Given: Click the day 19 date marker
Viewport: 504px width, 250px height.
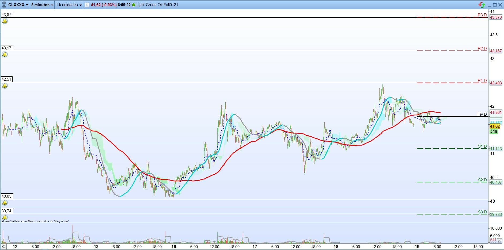Looking at the screenshot, I should pos(417,247).
